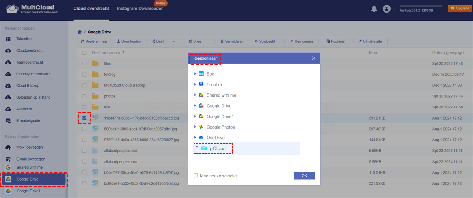Click the folder icon for fotolog
473x198 pixels.
click(x=95, y=74)
